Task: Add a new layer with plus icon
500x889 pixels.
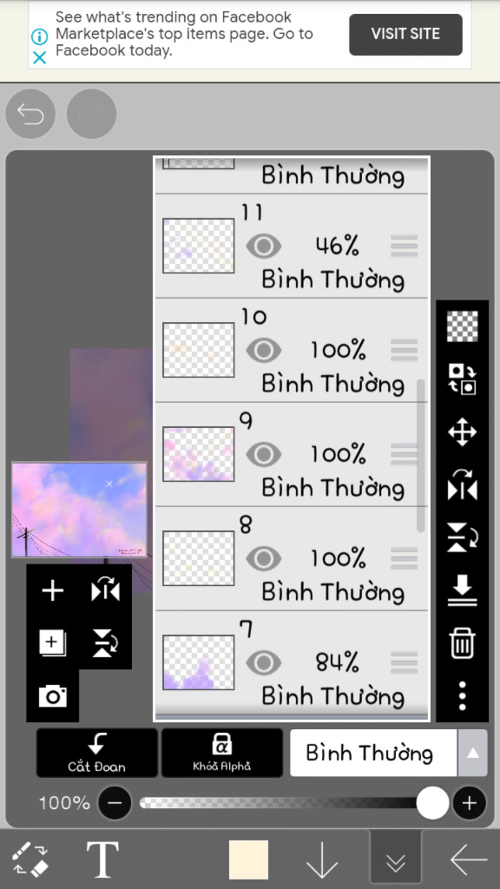Action: pos(53,591)
